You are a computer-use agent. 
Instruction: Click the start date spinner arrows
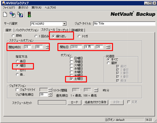point(108,47)
